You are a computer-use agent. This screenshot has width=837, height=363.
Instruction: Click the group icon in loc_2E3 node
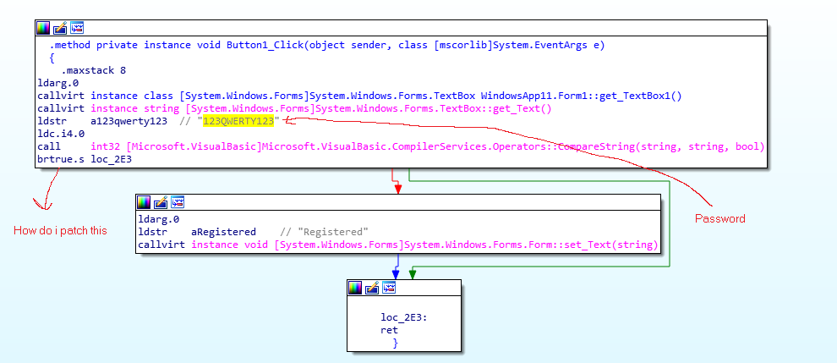[x=388, y=288]
